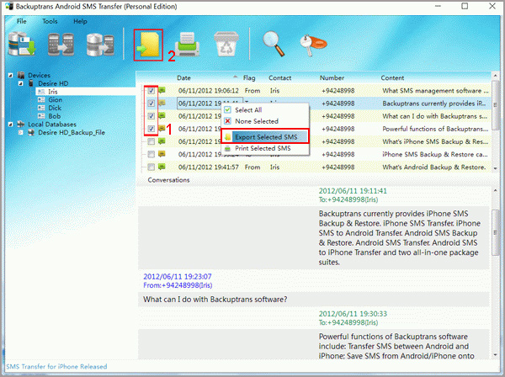Viewport: 505px width, 377px height.
Task: Sort by the Date column header
Action: (183, 78)
